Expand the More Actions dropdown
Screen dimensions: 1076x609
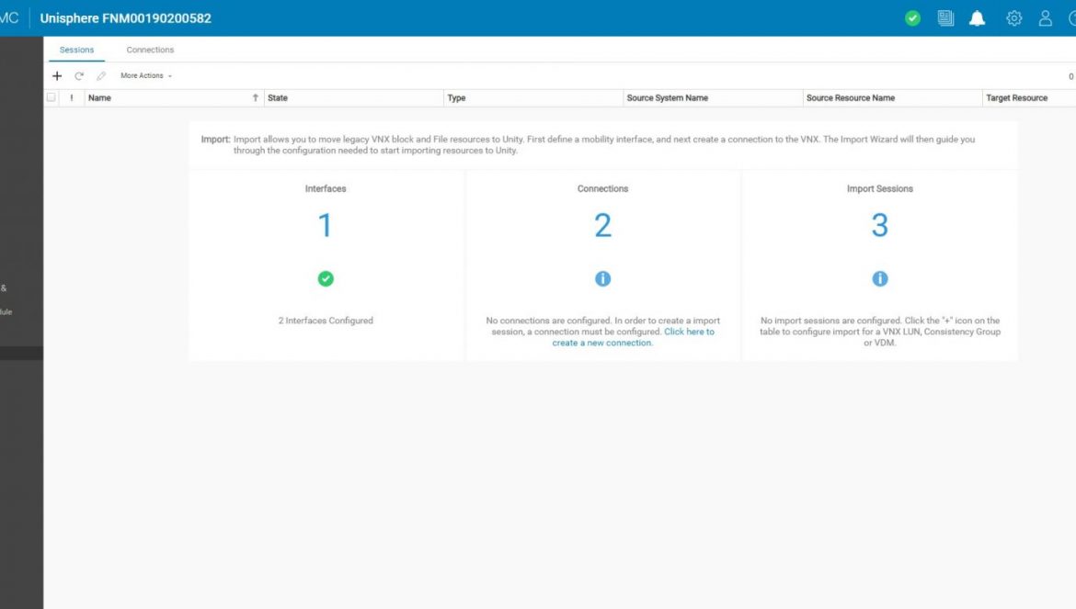pyautogui.click(x=146, y=76)
